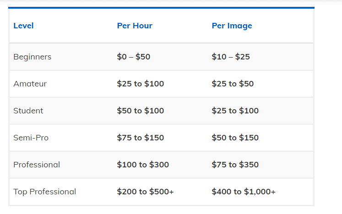Select the Student row label
This screenshot has width=342, height=214.
(x=28, y=111)
